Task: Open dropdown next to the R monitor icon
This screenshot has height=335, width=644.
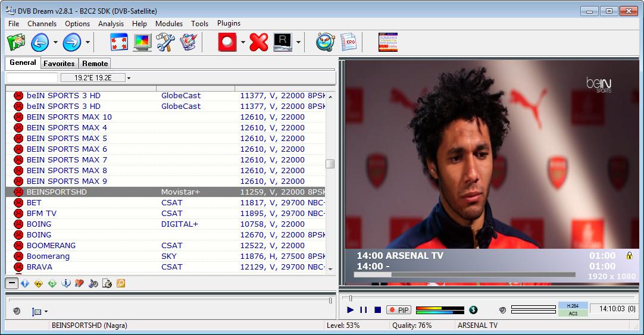Action: pyautogui.click(x=298, y=42)
